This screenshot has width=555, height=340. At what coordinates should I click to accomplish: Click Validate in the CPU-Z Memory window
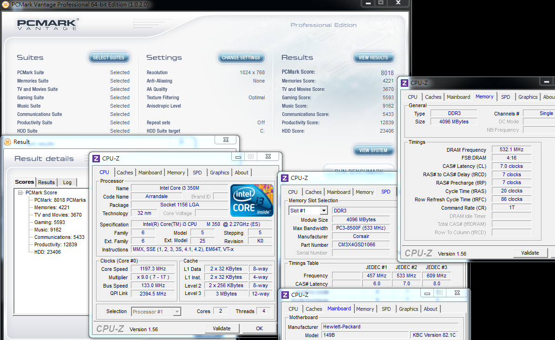tap(530, 253)
